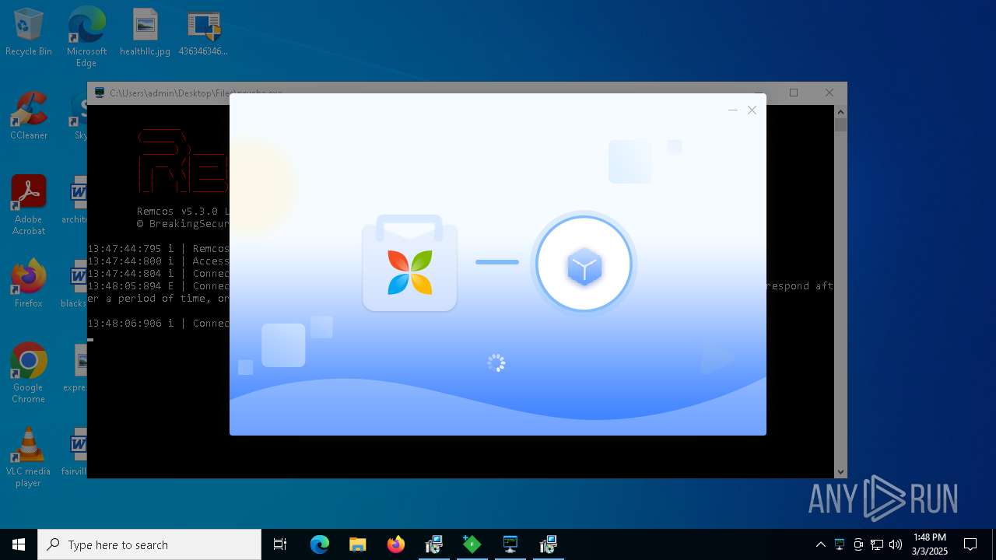Click the console title bar icon
The width and height of the screenshot is (996, 560).
100,93
